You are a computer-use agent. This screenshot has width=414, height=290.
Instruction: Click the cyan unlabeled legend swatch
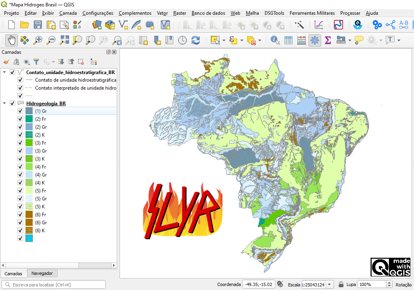[29, 238]
